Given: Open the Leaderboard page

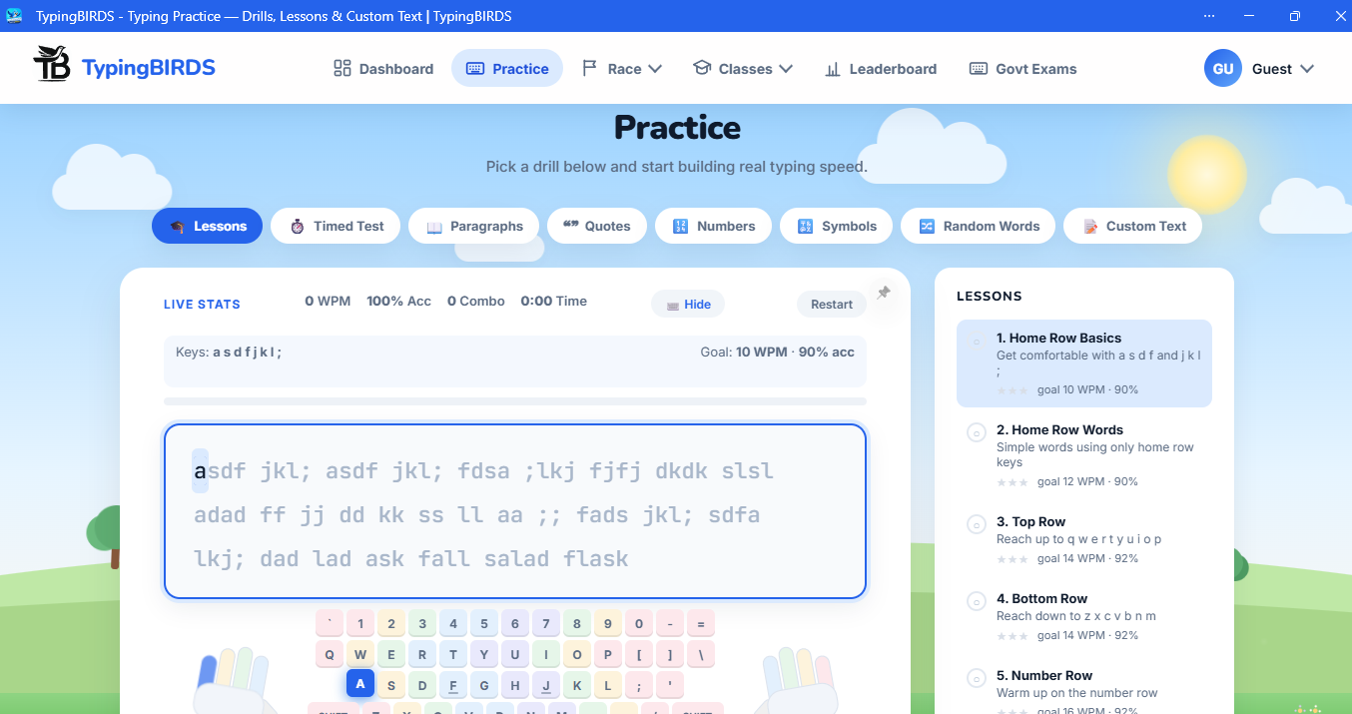Looking at the screenshot, I should [x=881, y=69].
